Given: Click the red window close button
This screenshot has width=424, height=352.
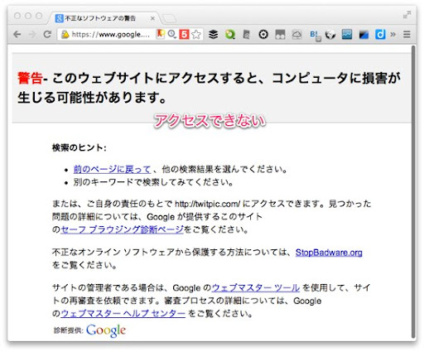Looking at the screenshot, I should (17, 16).
